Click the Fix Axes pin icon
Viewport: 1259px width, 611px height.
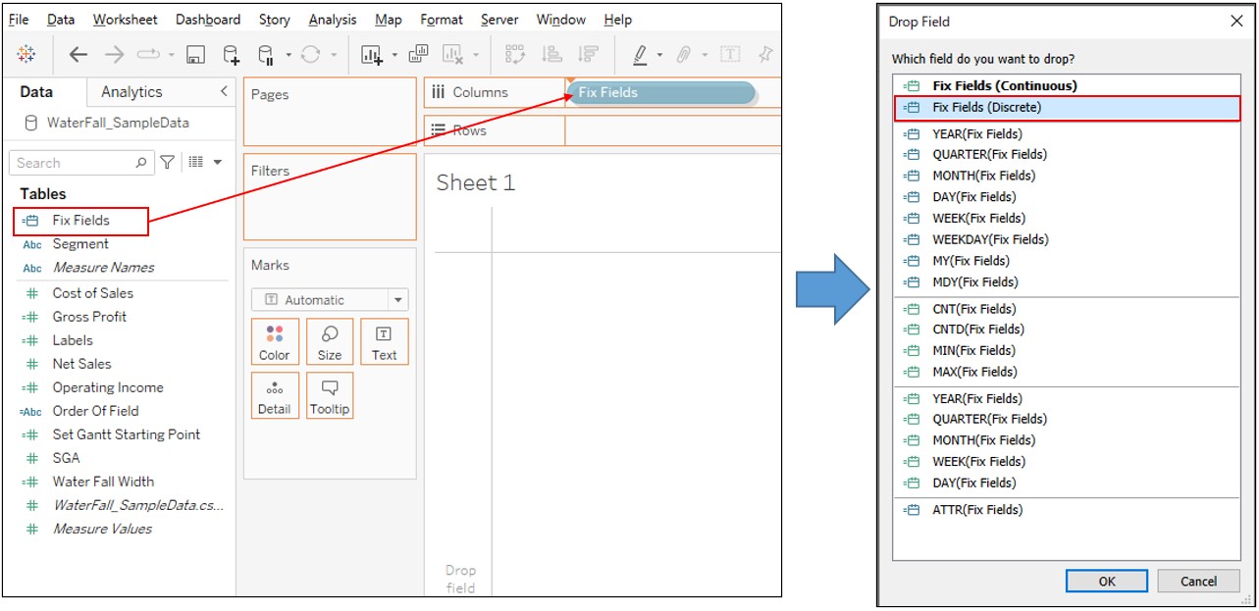coord(765,55)
